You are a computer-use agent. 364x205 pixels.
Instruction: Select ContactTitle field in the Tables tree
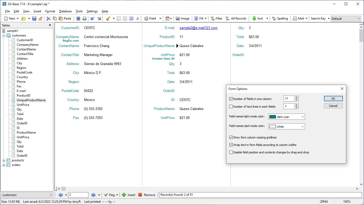(25, 54)
